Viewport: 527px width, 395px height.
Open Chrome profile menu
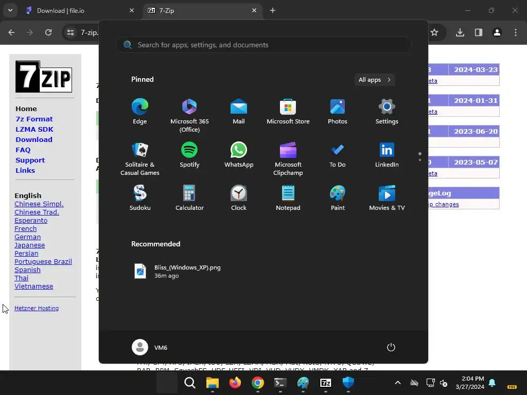click(497, 32)
